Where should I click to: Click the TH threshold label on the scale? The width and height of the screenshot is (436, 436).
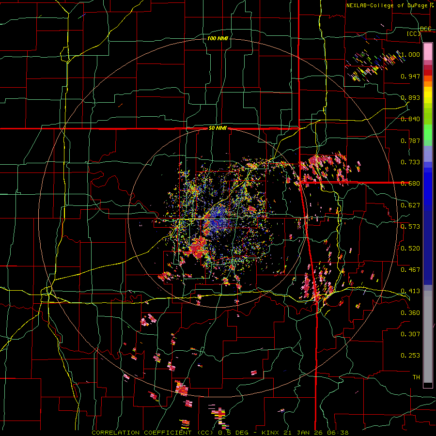[416, 377]
